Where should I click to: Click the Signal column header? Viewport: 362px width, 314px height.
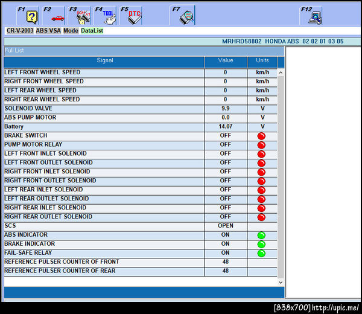point(104,62)
